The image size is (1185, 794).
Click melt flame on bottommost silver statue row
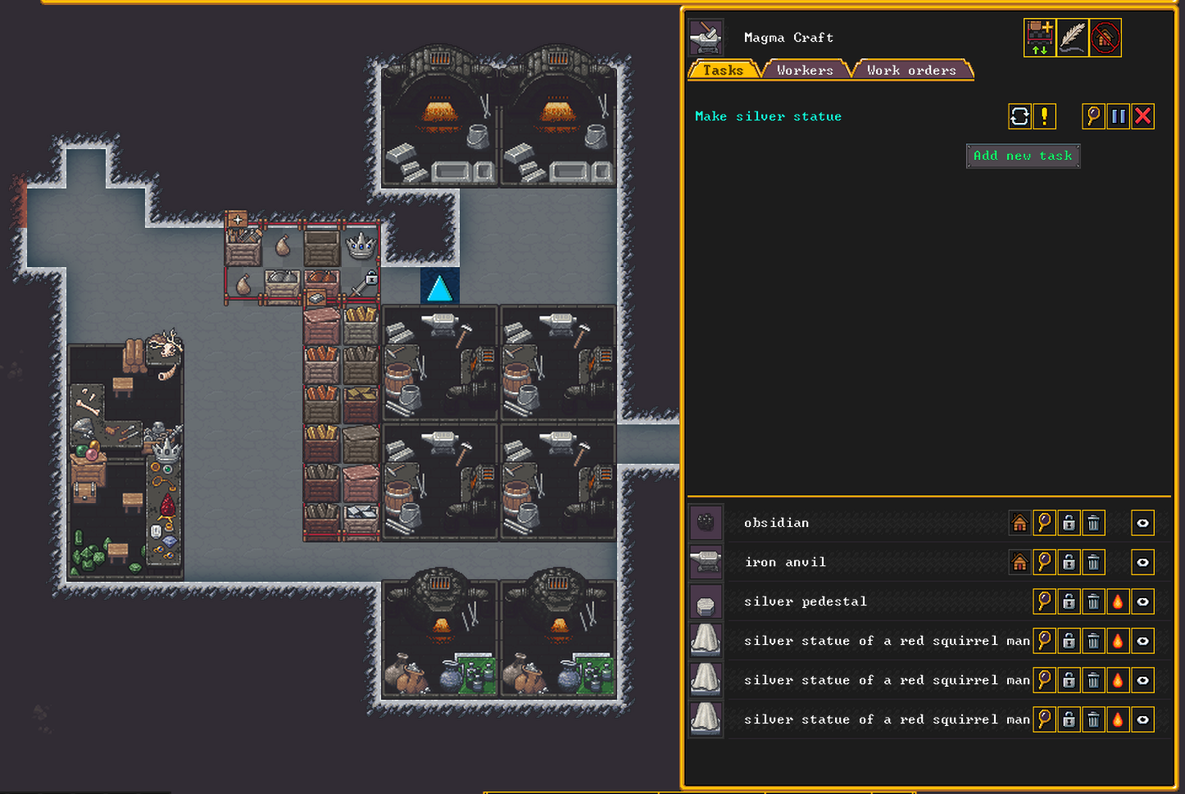pos(1118,719)
